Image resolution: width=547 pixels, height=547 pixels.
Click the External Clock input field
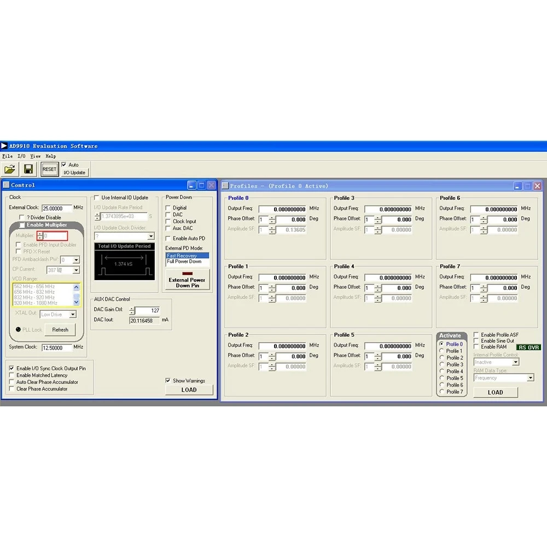point(56,208)
